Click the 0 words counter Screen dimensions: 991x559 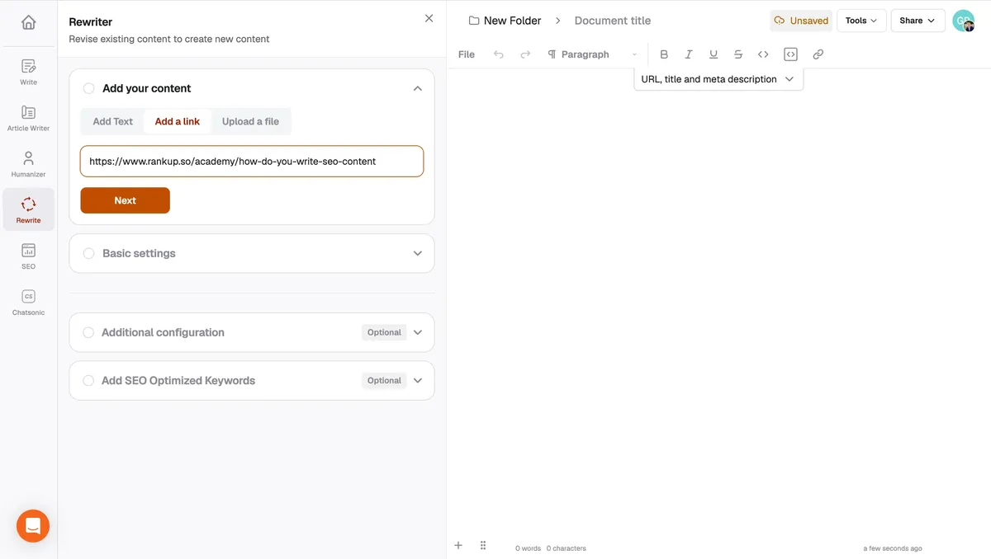point(529,548)
